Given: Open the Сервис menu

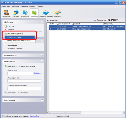Looking at the screenshot, I should pyautogui.click(x=32, y=6).
